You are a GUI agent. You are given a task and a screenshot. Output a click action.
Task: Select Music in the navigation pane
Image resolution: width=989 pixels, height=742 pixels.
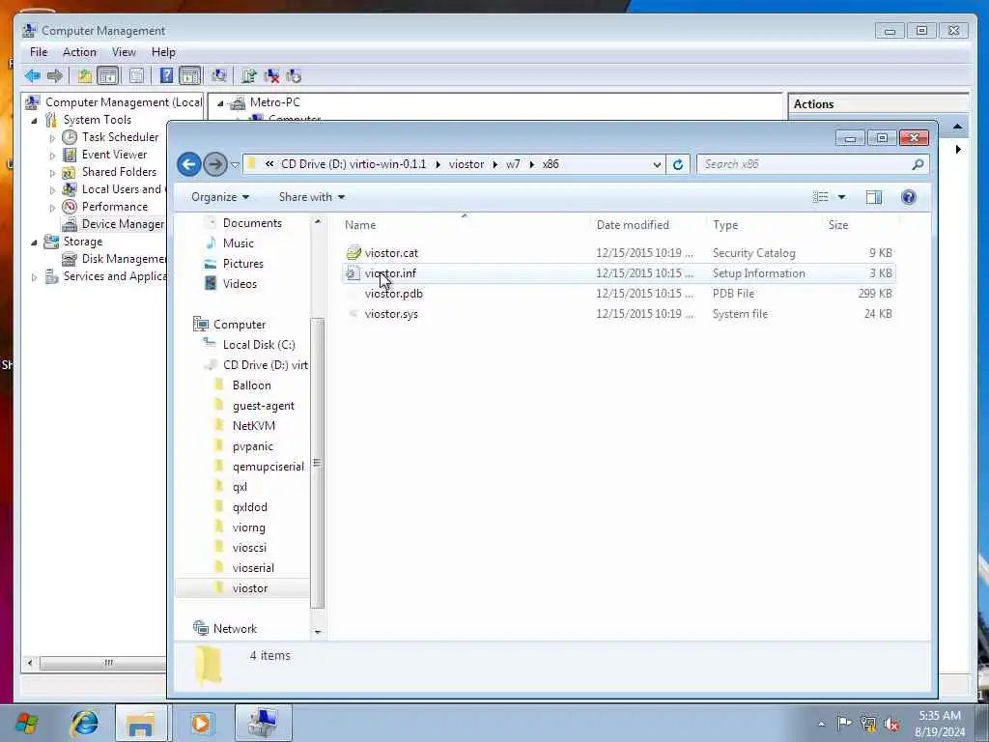[238, 243]
